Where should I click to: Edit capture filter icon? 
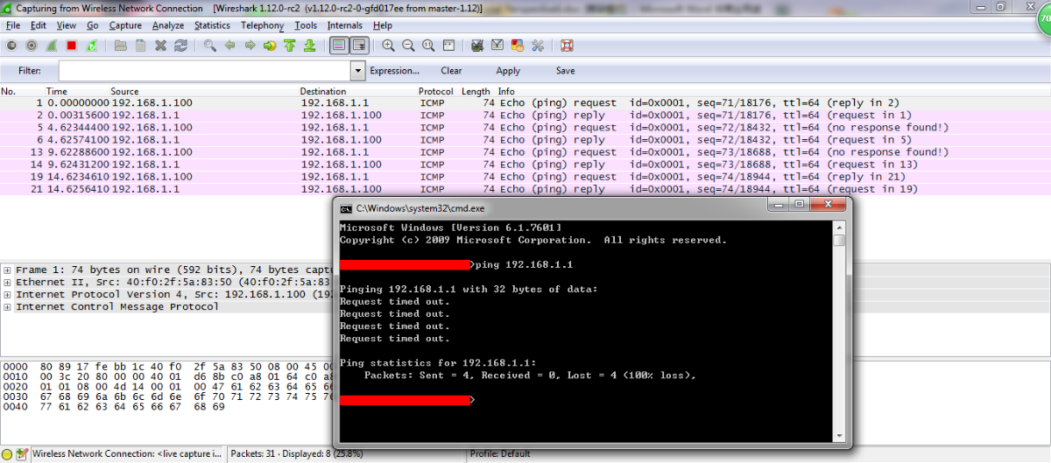[477, 45]
